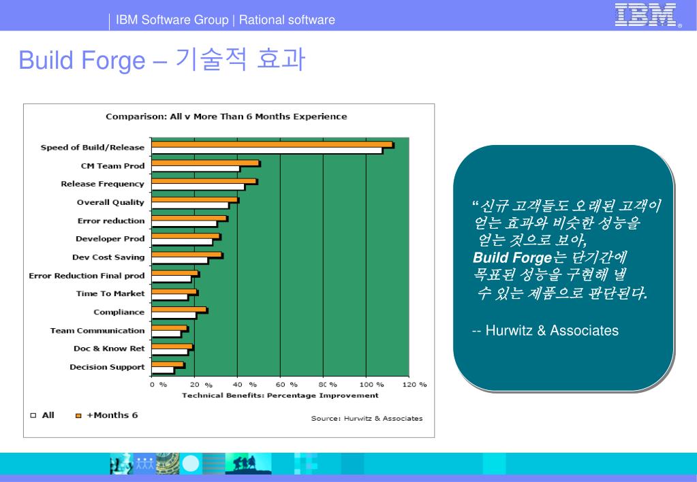This screenshot has width=697, height=482.
Task: Click the white circle graphic in the footer
Action: (x=191, y=464)
